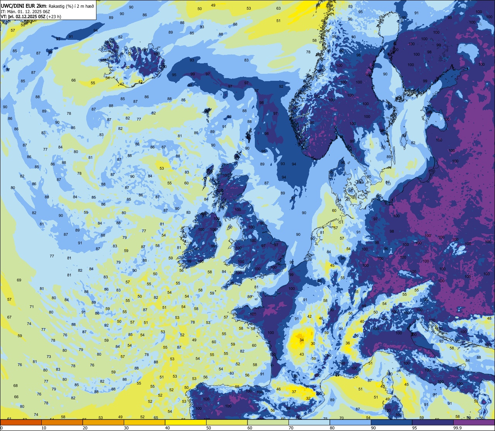
Task: Click the 0–10% dark orange legend swatch
Action: [x=21, y=422]
